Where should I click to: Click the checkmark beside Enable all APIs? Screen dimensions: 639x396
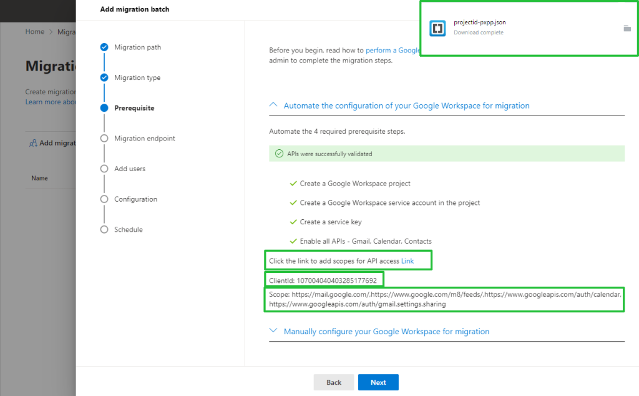click(x=293, y=240)
